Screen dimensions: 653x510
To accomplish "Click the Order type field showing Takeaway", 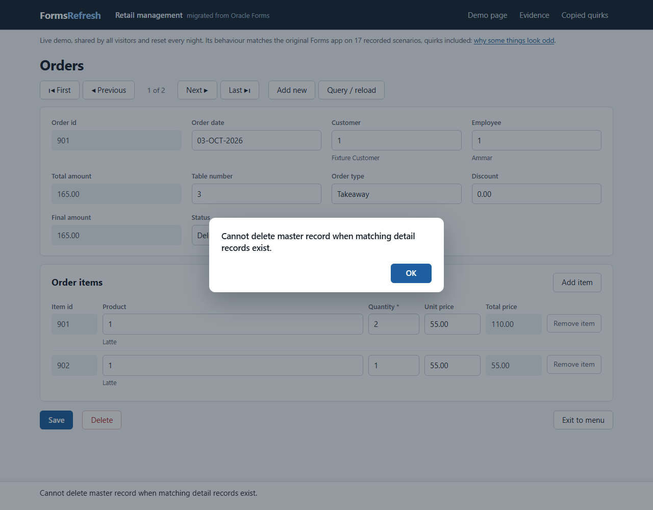I will point(396,194).
